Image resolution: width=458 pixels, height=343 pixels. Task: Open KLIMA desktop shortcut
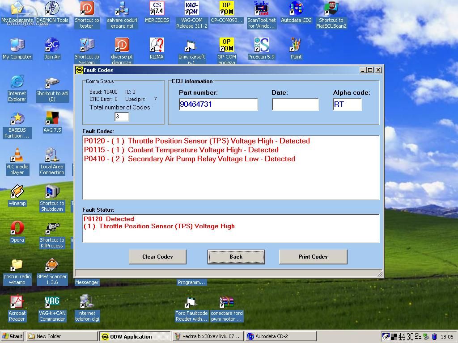click(157, 49)
